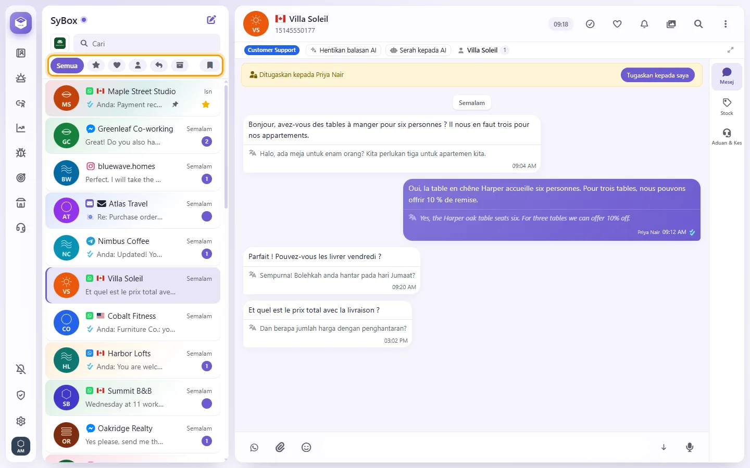Switch to the Stock side tab
Image resolution: width=750 pixels, height=468 pixels.
727,106
